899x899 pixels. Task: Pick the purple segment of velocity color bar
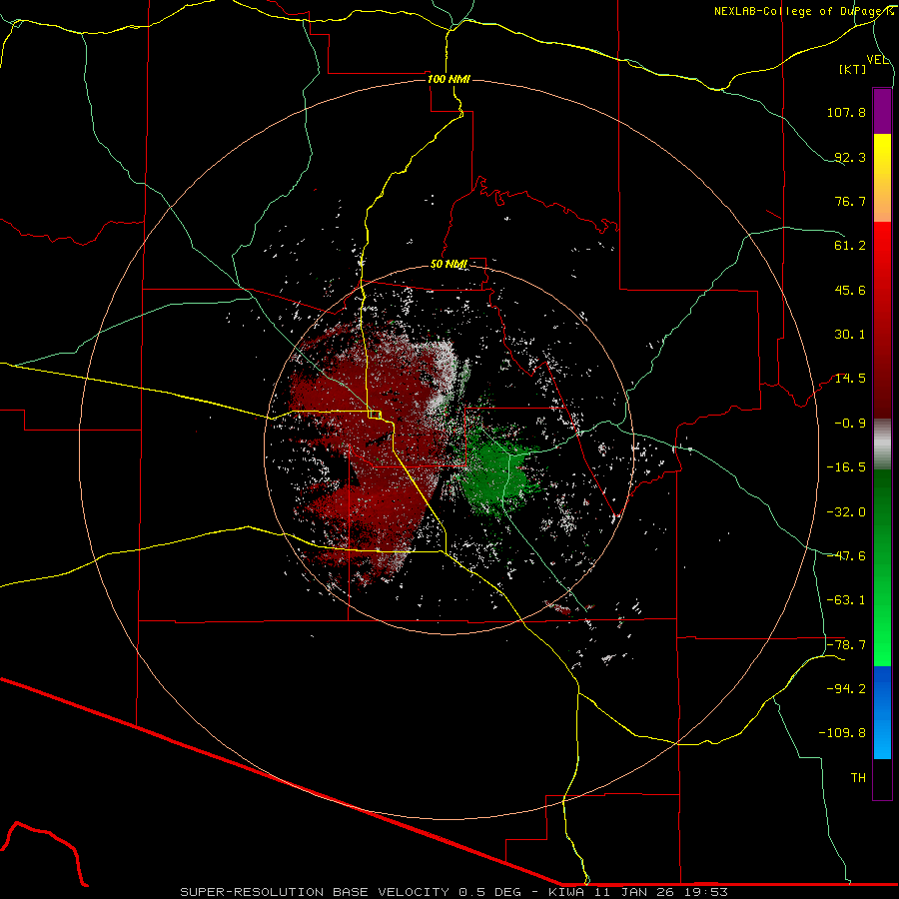pos(882,111)
